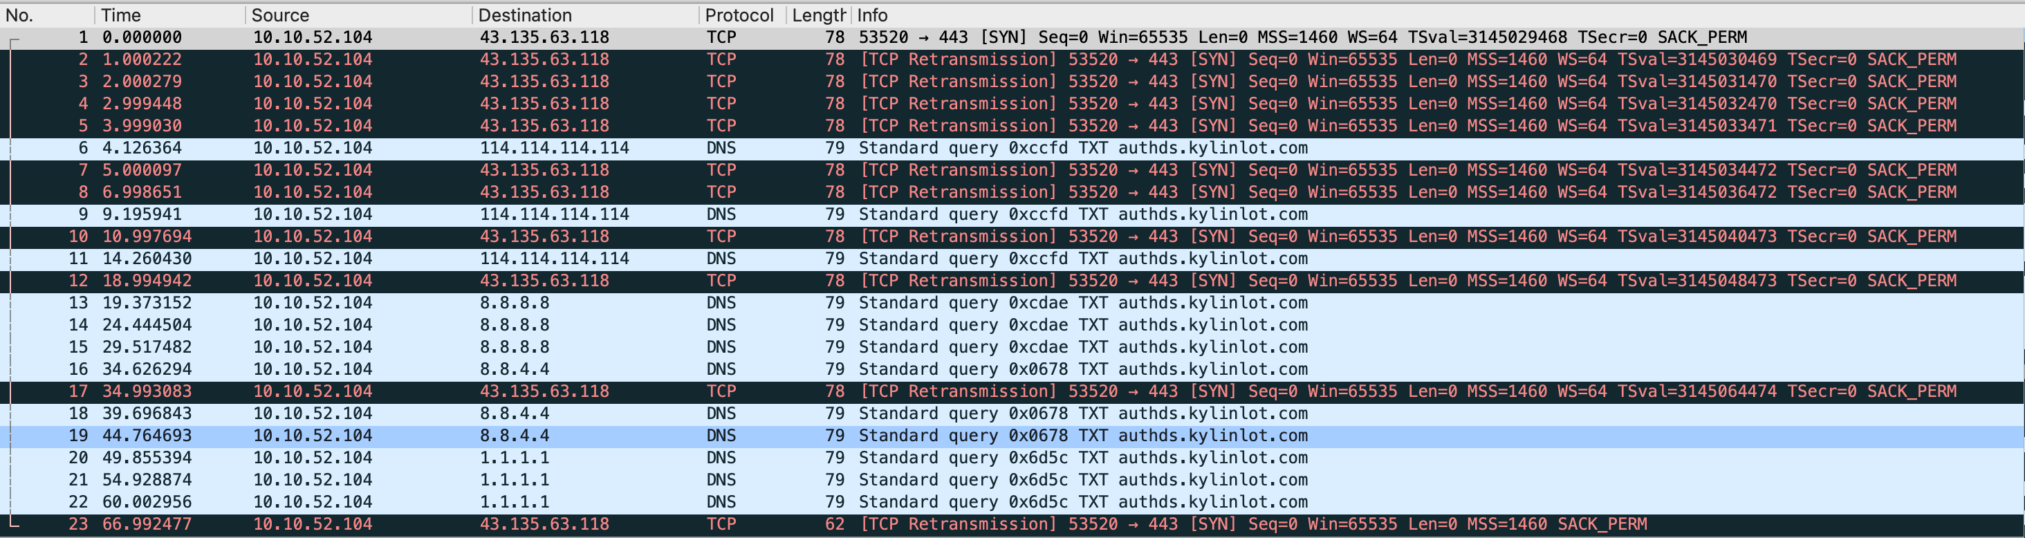
Task: Select packet 9 at time 9.195941
Action: coord(1012,215)
